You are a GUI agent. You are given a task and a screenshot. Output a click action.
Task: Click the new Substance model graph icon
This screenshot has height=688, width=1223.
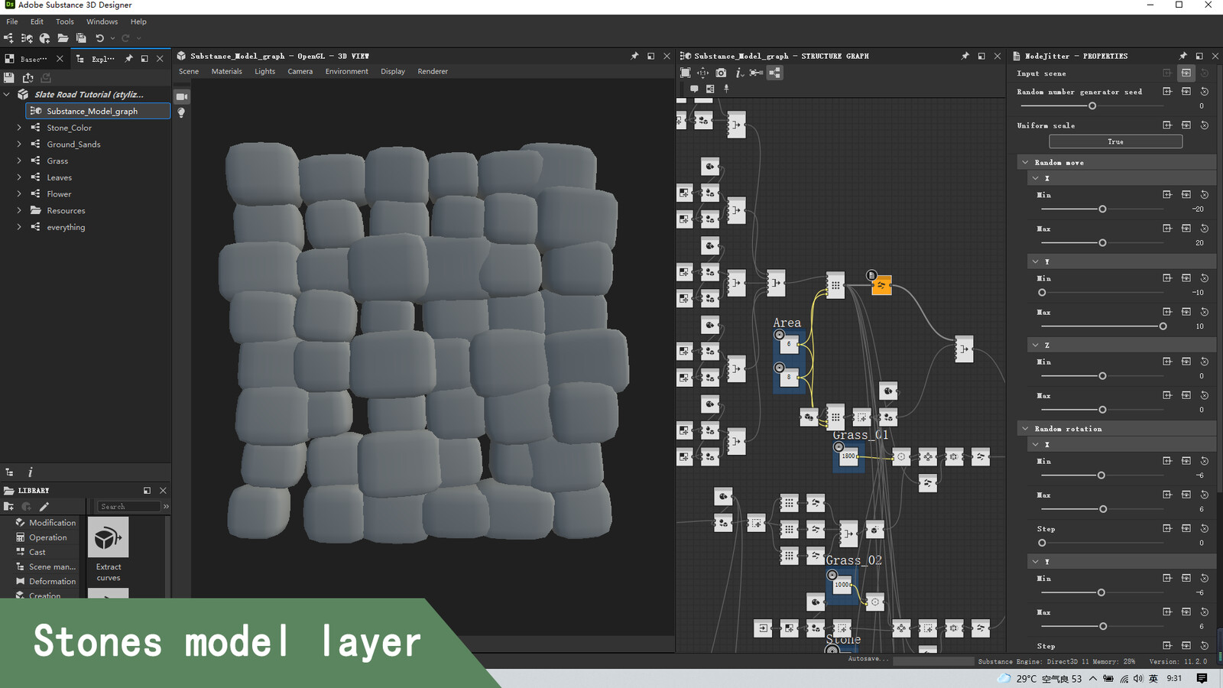(27, 38)
